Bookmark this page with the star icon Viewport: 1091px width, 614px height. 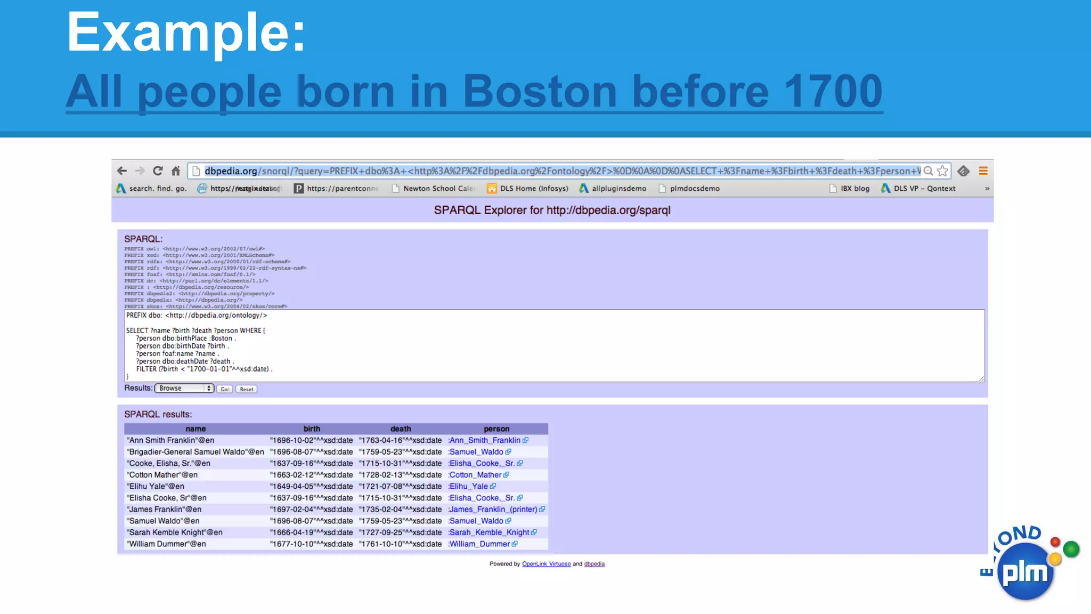click(x=942, y=171)
